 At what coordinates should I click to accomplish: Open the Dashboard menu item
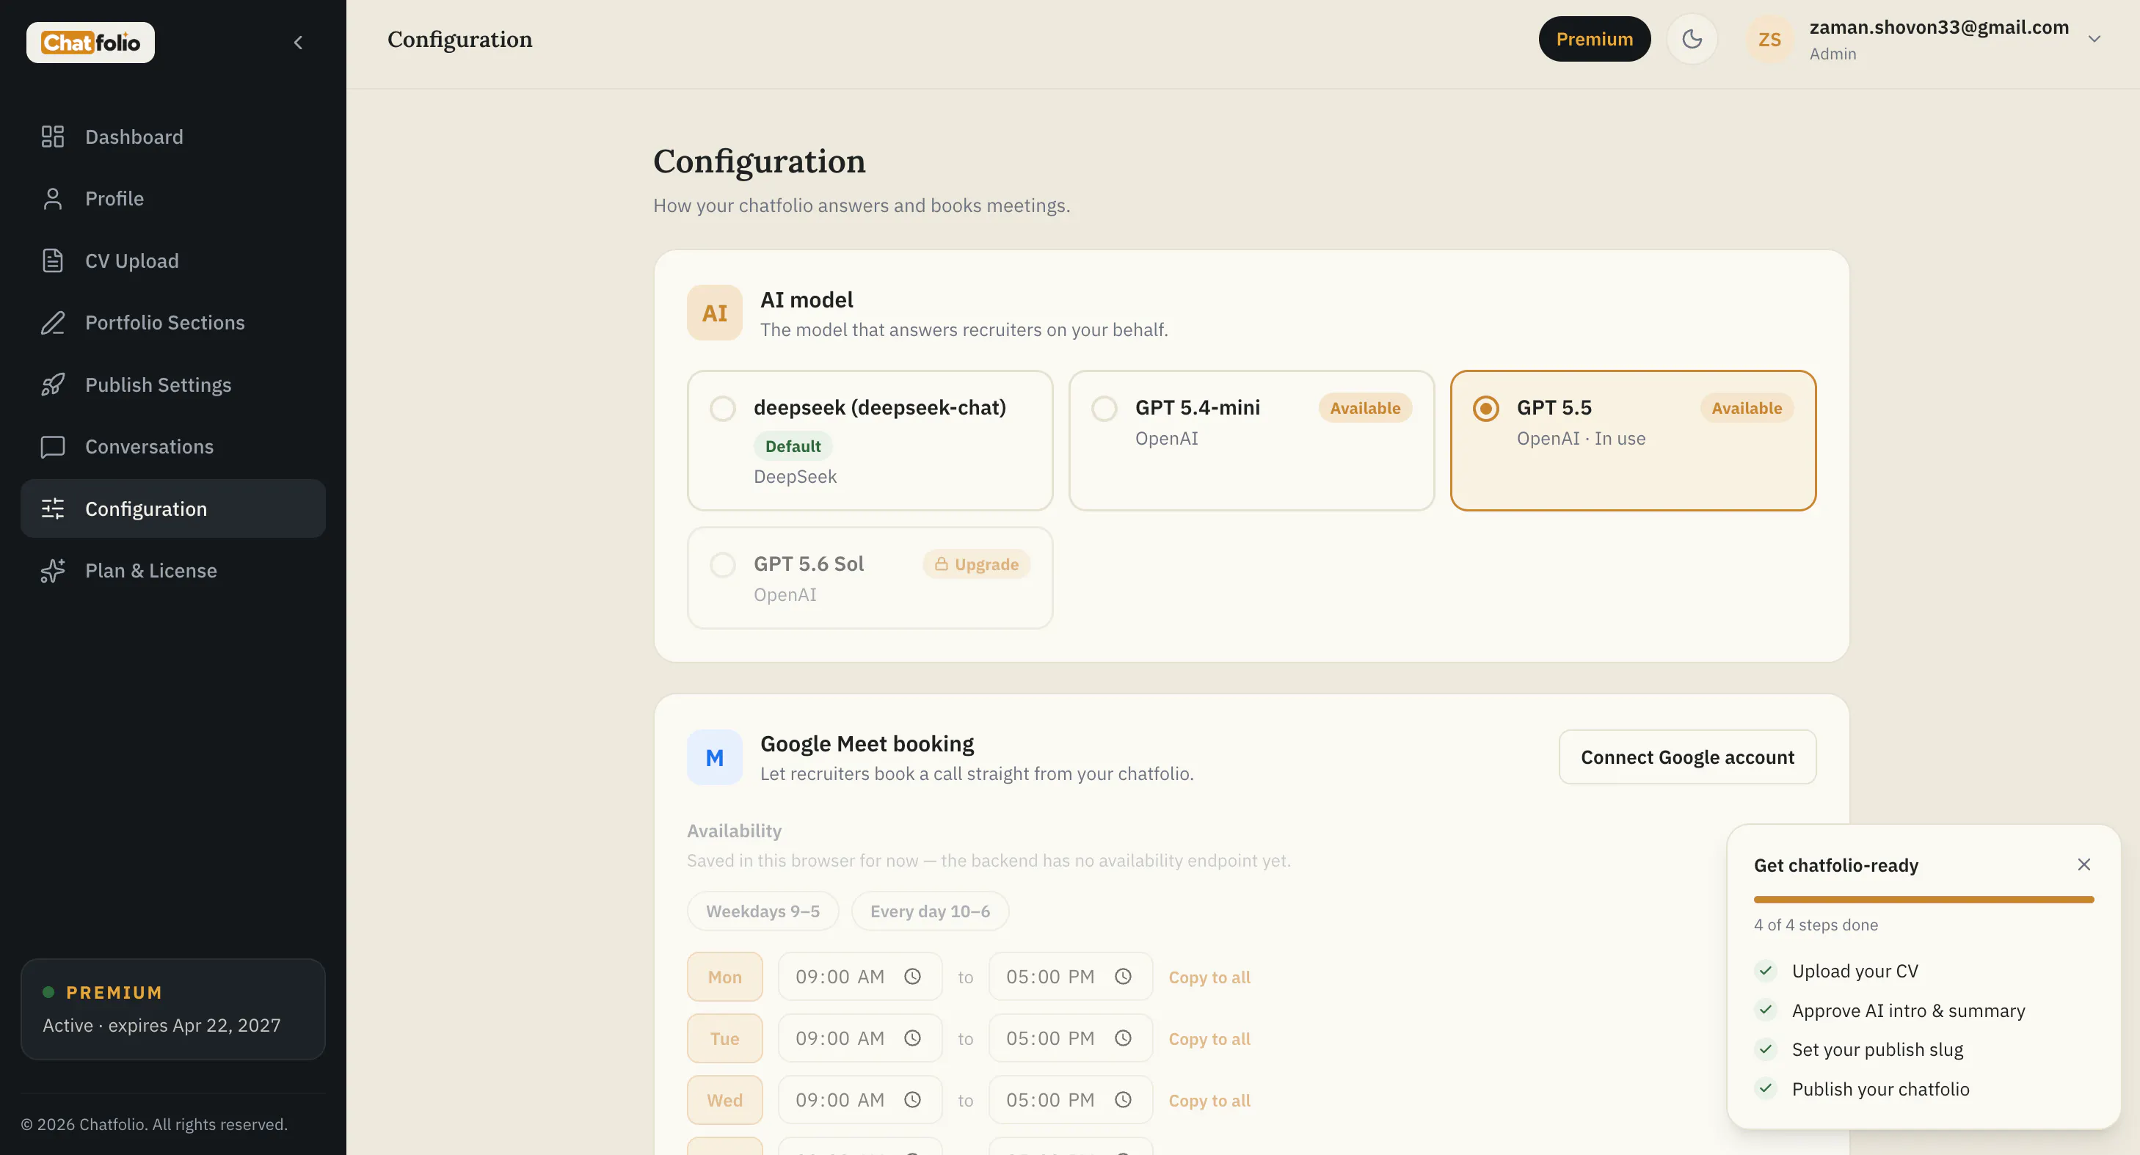click(x=172, y=137)
